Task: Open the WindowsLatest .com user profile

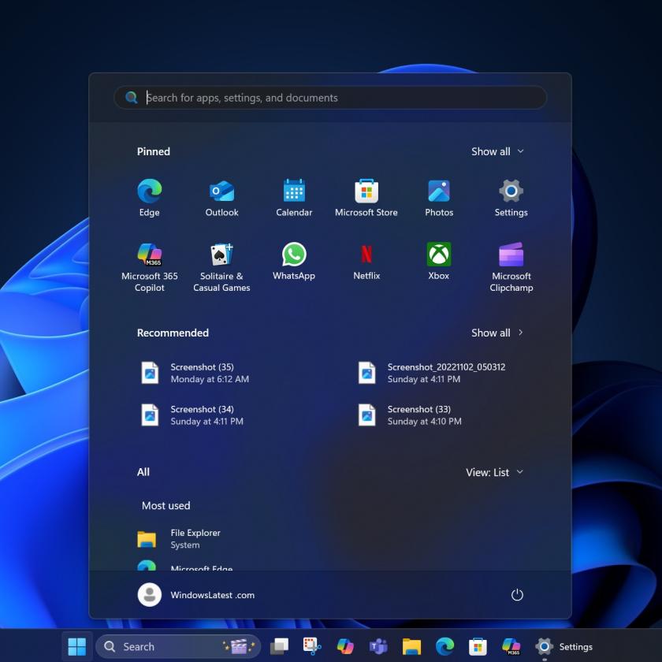Action: point(196,595)
